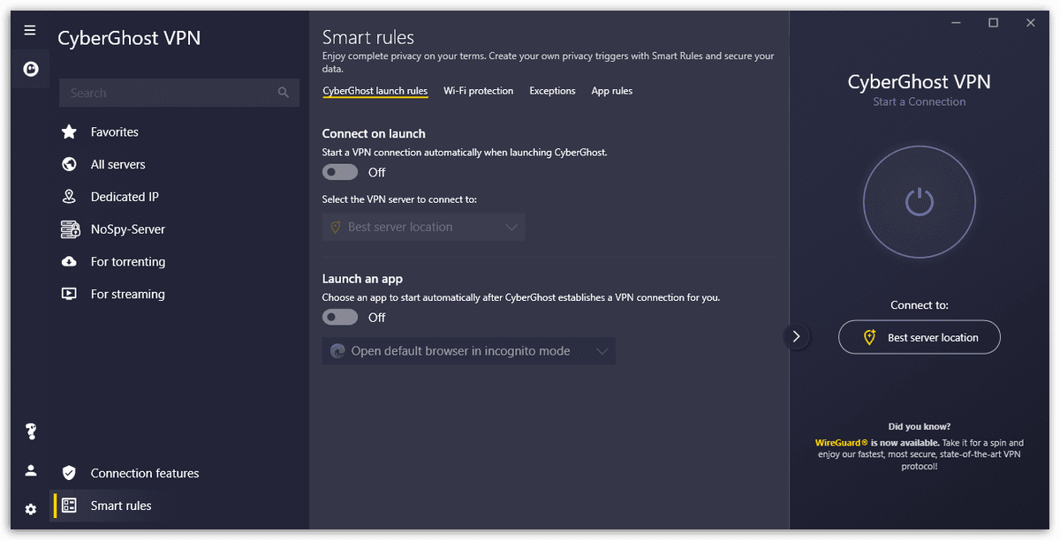Switch to Exceptions tab
Image resolution: width=1060 pixels, height=540 pixels.
click(552, 91)
